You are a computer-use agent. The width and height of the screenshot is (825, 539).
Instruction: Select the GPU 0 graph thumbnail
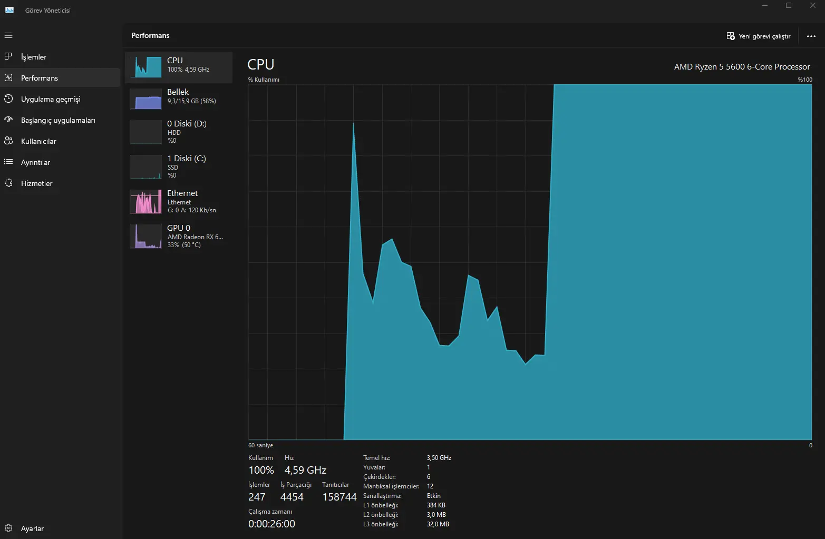click(146, 236)
